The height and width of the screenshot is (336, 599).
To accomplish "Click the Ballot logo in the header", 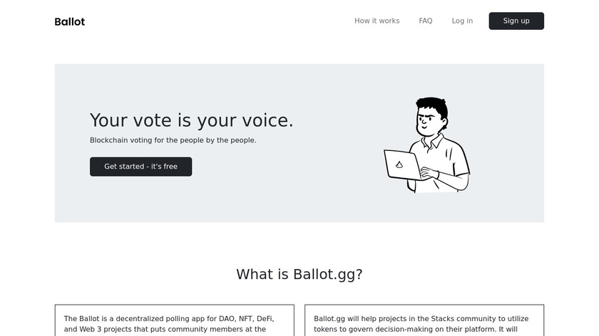I will 69,21.
